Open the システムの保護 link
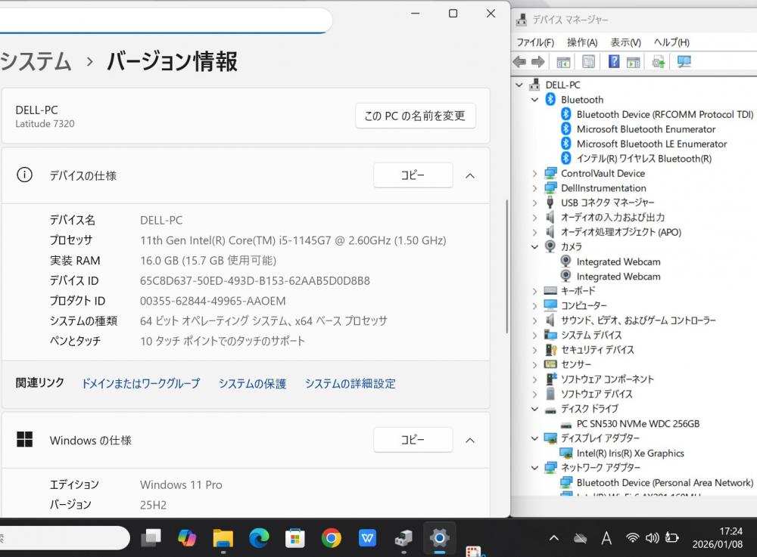Viewport: 757px width, 557px height. coord(252,384)
